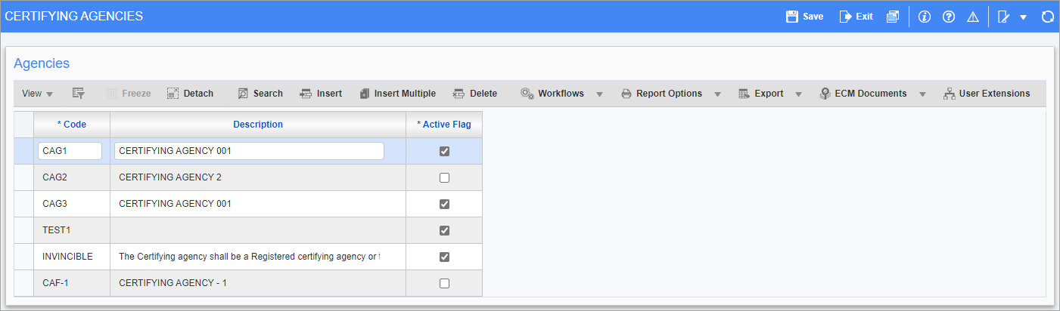Screen dimensions: 1060x311
Task: Select the CAG2 code cell
Action: coord(72,177)
